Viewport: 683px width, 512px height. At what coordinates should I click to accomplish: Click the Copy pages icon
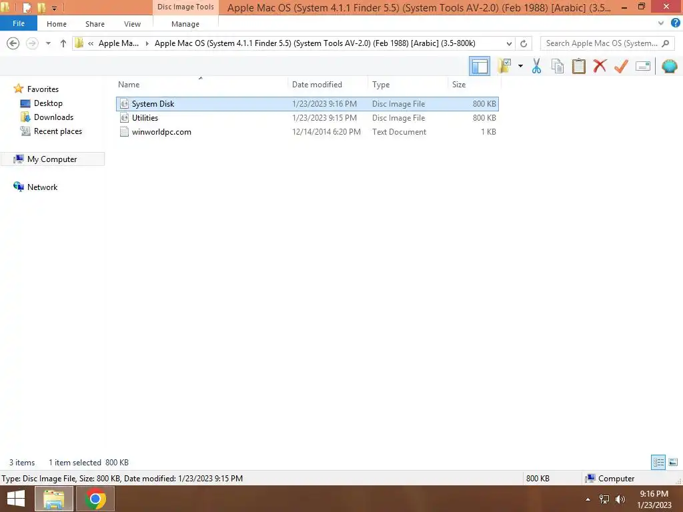(x=557, y=66)
